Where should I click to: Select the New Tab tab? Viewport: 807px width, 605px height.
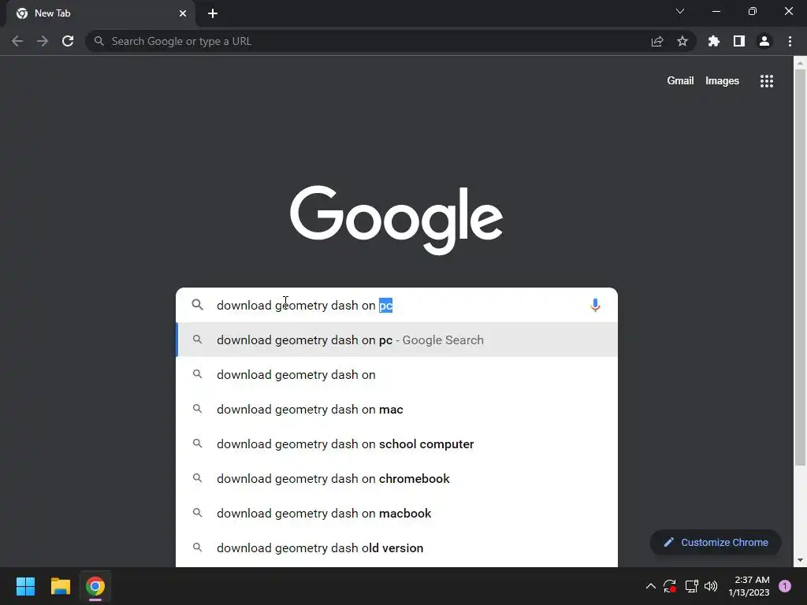point(101,13)
